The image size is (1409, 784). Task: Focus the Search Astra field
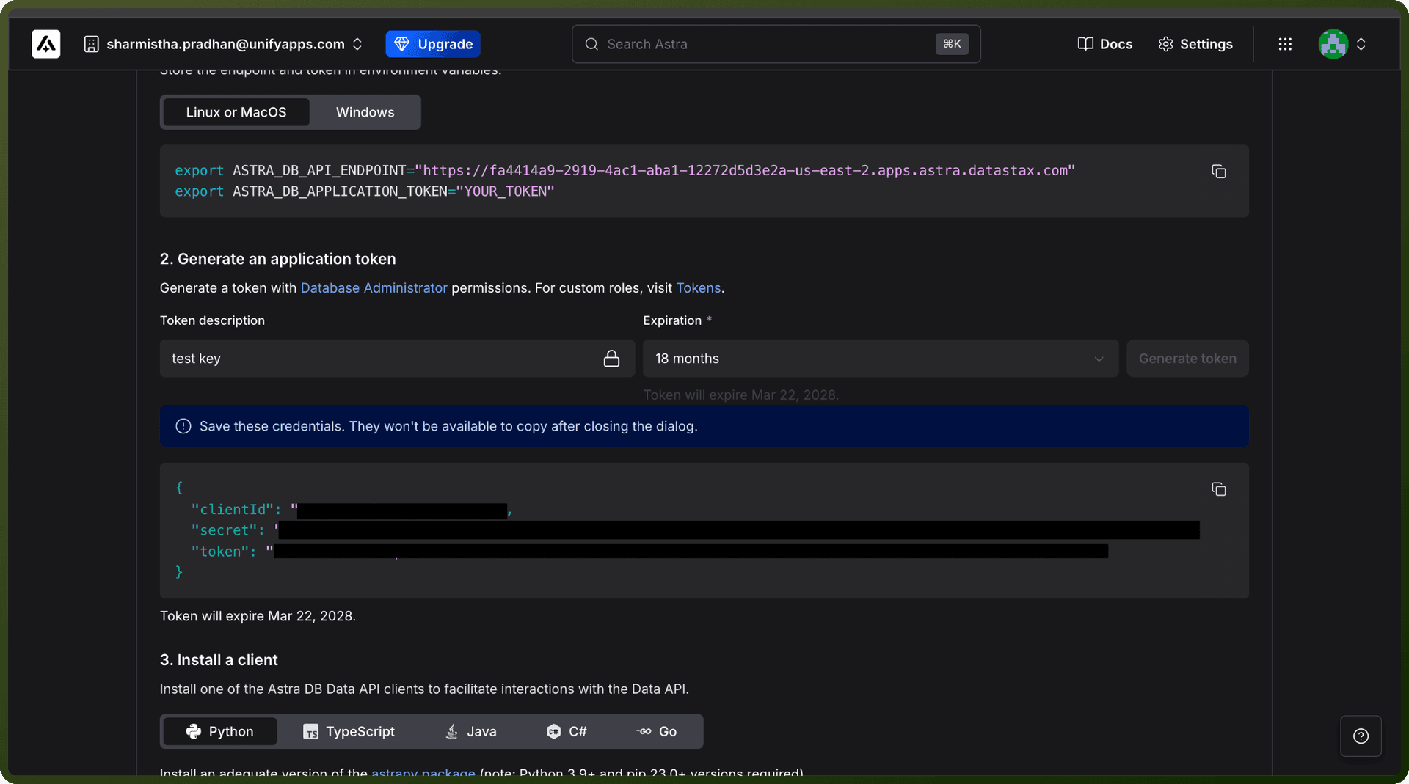776,44
